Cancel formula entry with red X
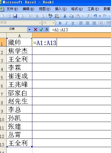Screen dimensions: 111x153 (x=35, y=29)
